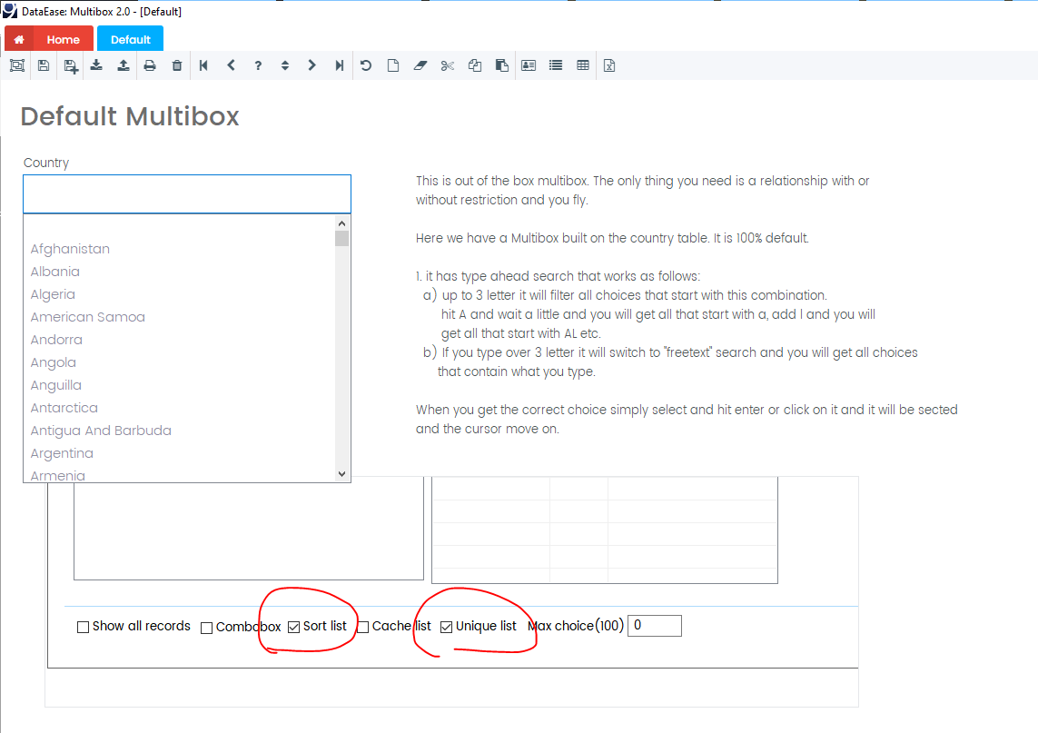This screenshot has width=1038, height=733.
Task: Click the Copy icon
Action: (x=475, y=65)
